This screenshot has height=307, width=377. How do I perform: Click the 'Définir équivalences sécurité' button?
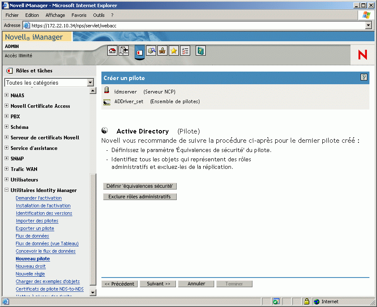click(140, 186)
